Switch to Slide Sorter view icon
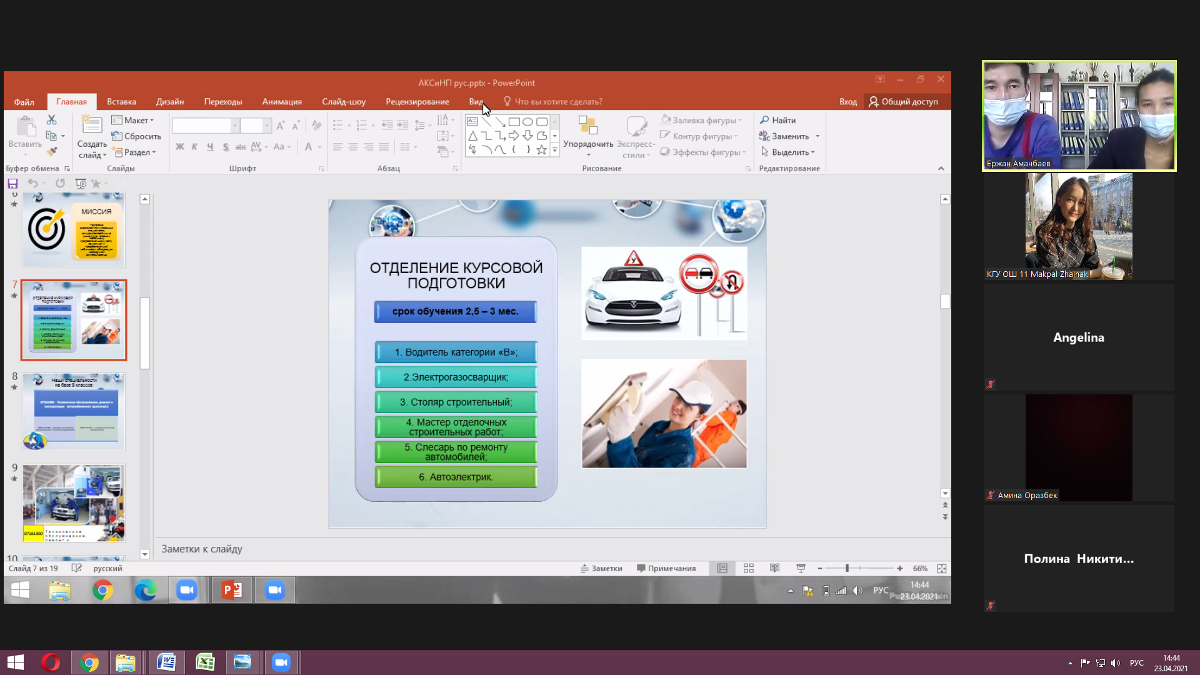Viewport: 1200px width, 675px height. coord(748,568)
